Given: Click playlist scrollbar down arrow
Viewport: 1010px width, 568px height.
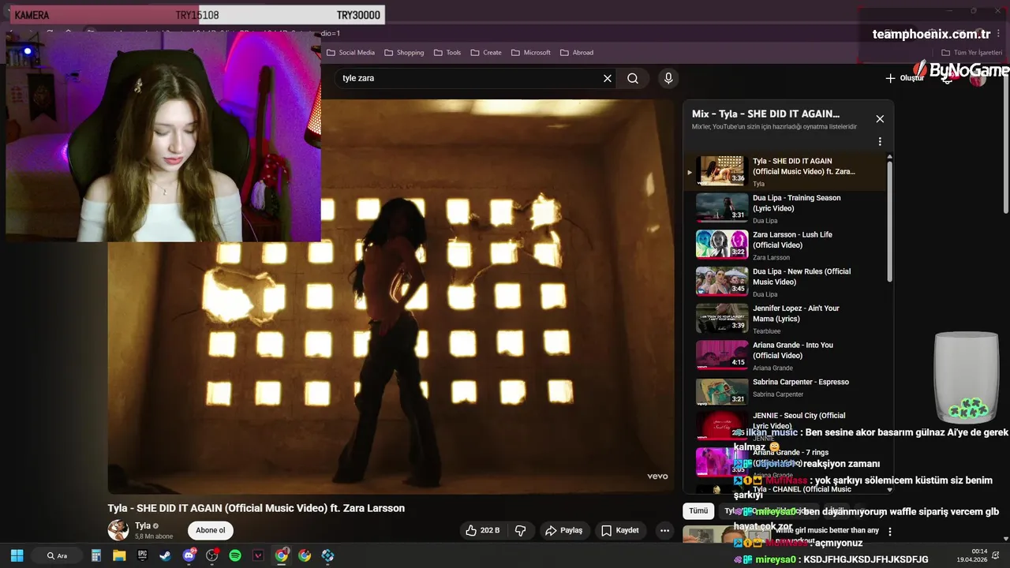Looking at the screenshot, I should tap(890, 490).
